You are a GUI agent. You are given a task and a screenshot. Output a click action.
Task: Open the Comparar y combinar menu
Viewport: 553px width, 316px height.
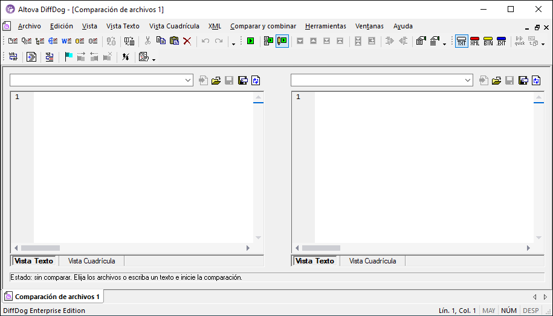(263, 26)
